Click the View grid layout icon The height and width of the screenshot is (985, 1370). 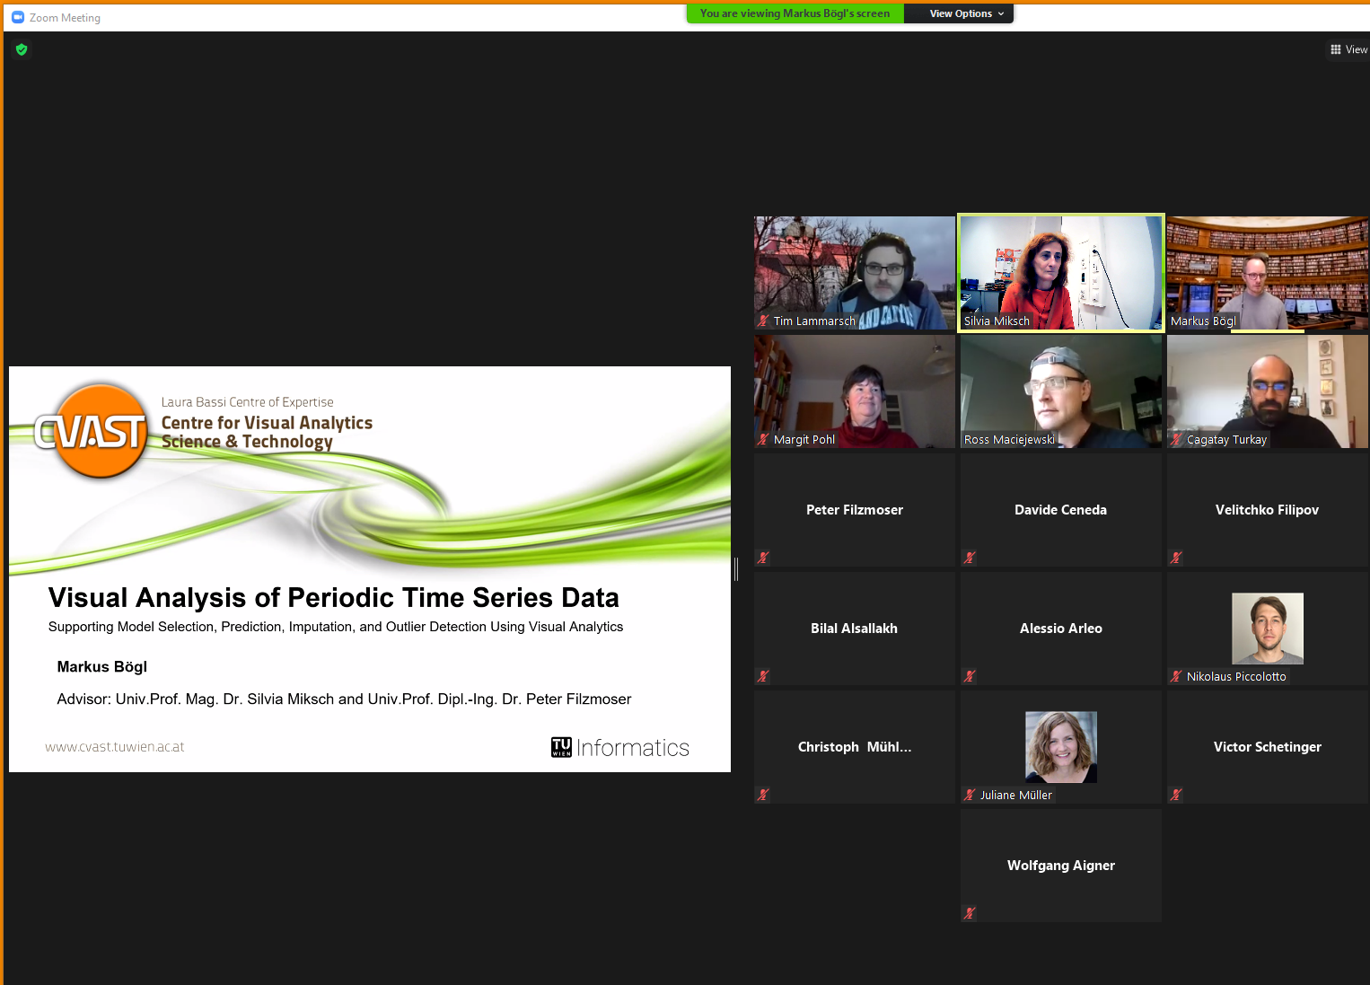point(1336,49)
